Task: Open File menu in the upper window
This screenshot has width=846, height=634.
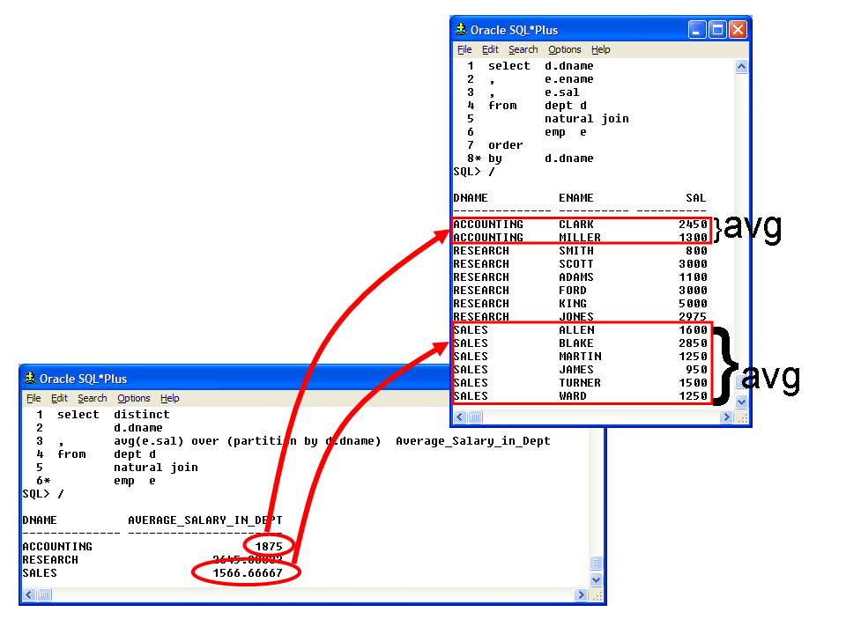Action: [464, 50]
